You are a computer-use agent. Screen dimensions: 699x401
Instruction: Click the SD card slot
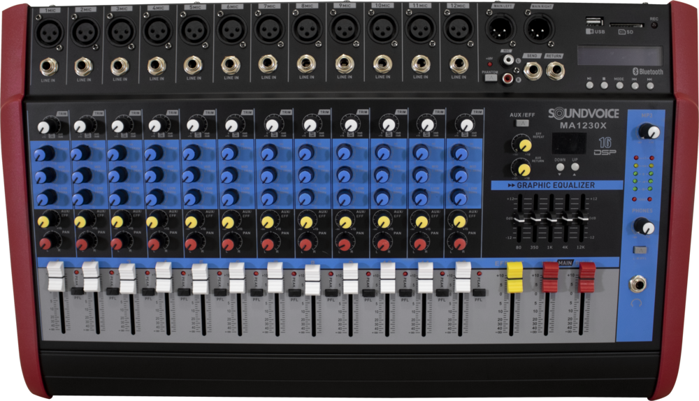pos(626,25)
